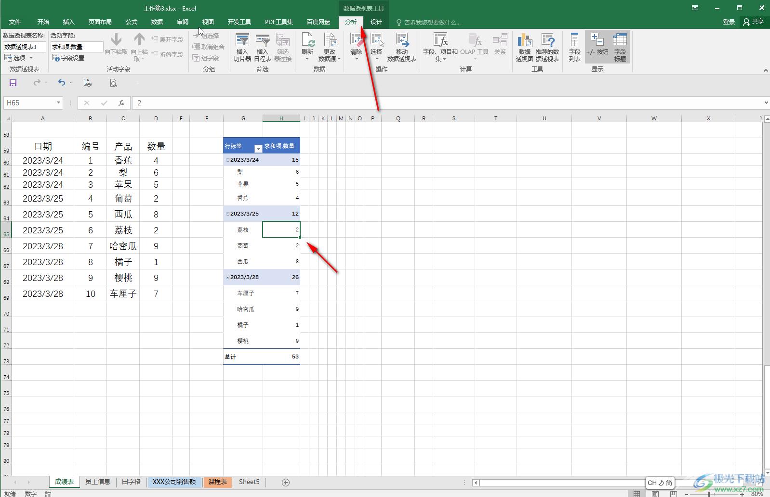770x497 pixels.
Task: Open the Undo history dropdown arrow
Action: pos(70,83)
